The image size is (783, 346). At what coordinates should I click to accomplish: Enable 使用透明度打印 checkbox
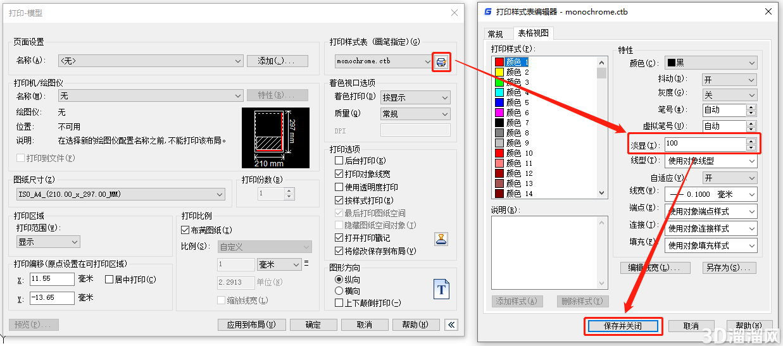click(339, 187)
